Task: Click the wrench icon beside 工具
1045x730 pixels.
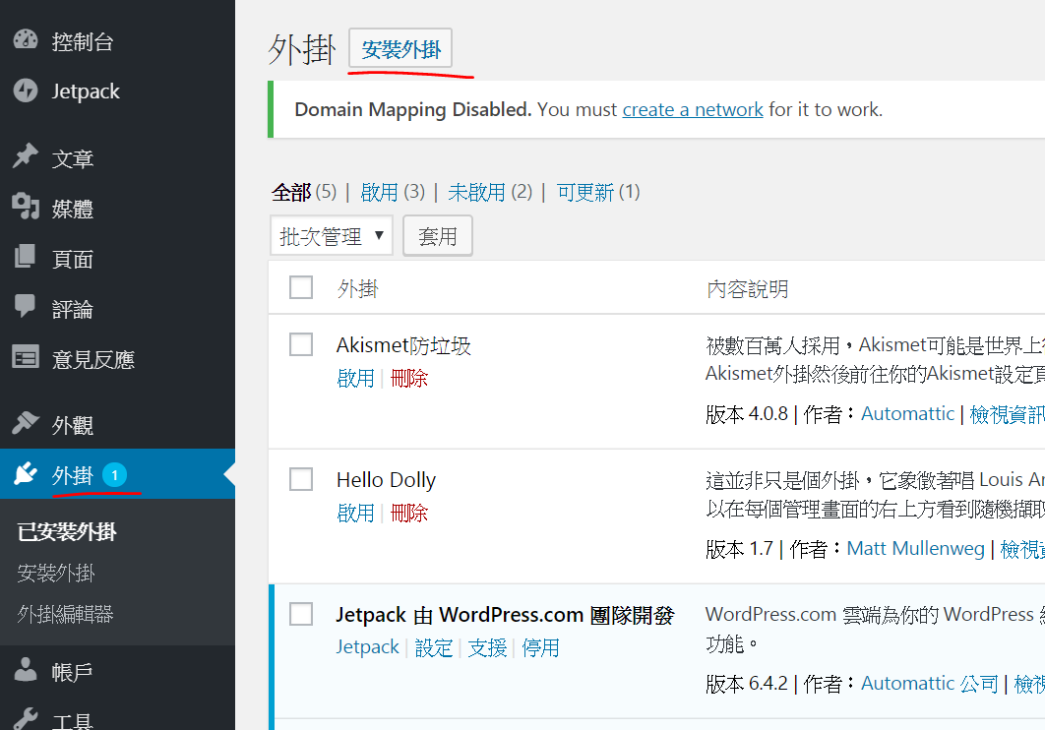Action: coord(26,719)
